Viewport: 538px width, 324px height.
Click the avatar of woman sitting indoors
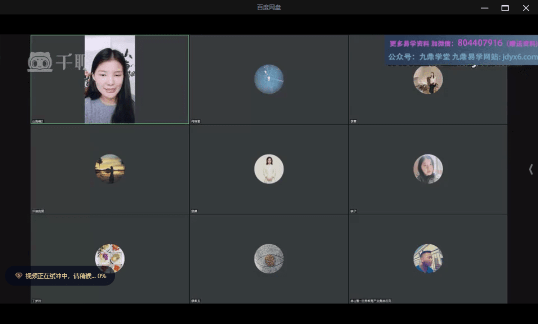[428, 79]
